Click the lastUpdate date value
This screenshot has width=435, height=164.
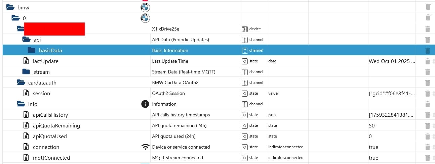coord(391,61)
